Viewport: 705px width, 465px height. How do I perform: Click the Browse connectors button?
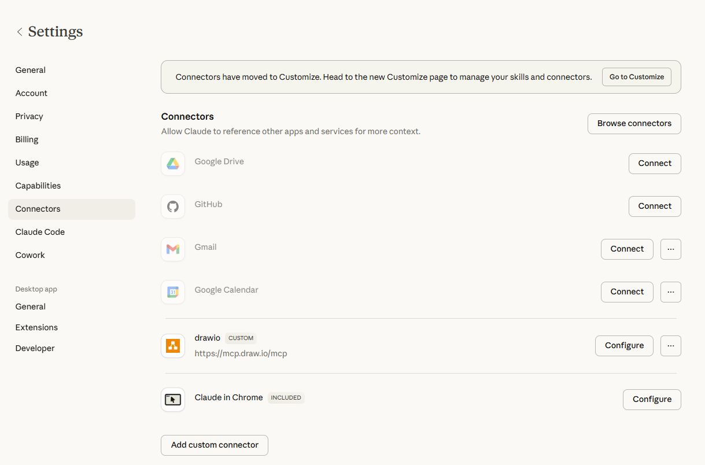[634, 124]
